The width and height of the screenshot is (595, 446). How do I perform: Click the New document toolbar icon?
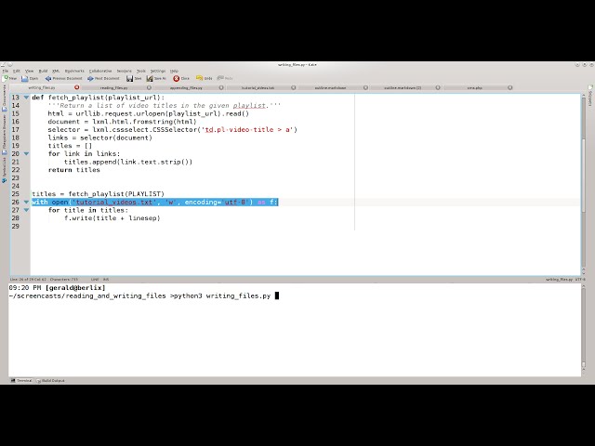(6, 78)
